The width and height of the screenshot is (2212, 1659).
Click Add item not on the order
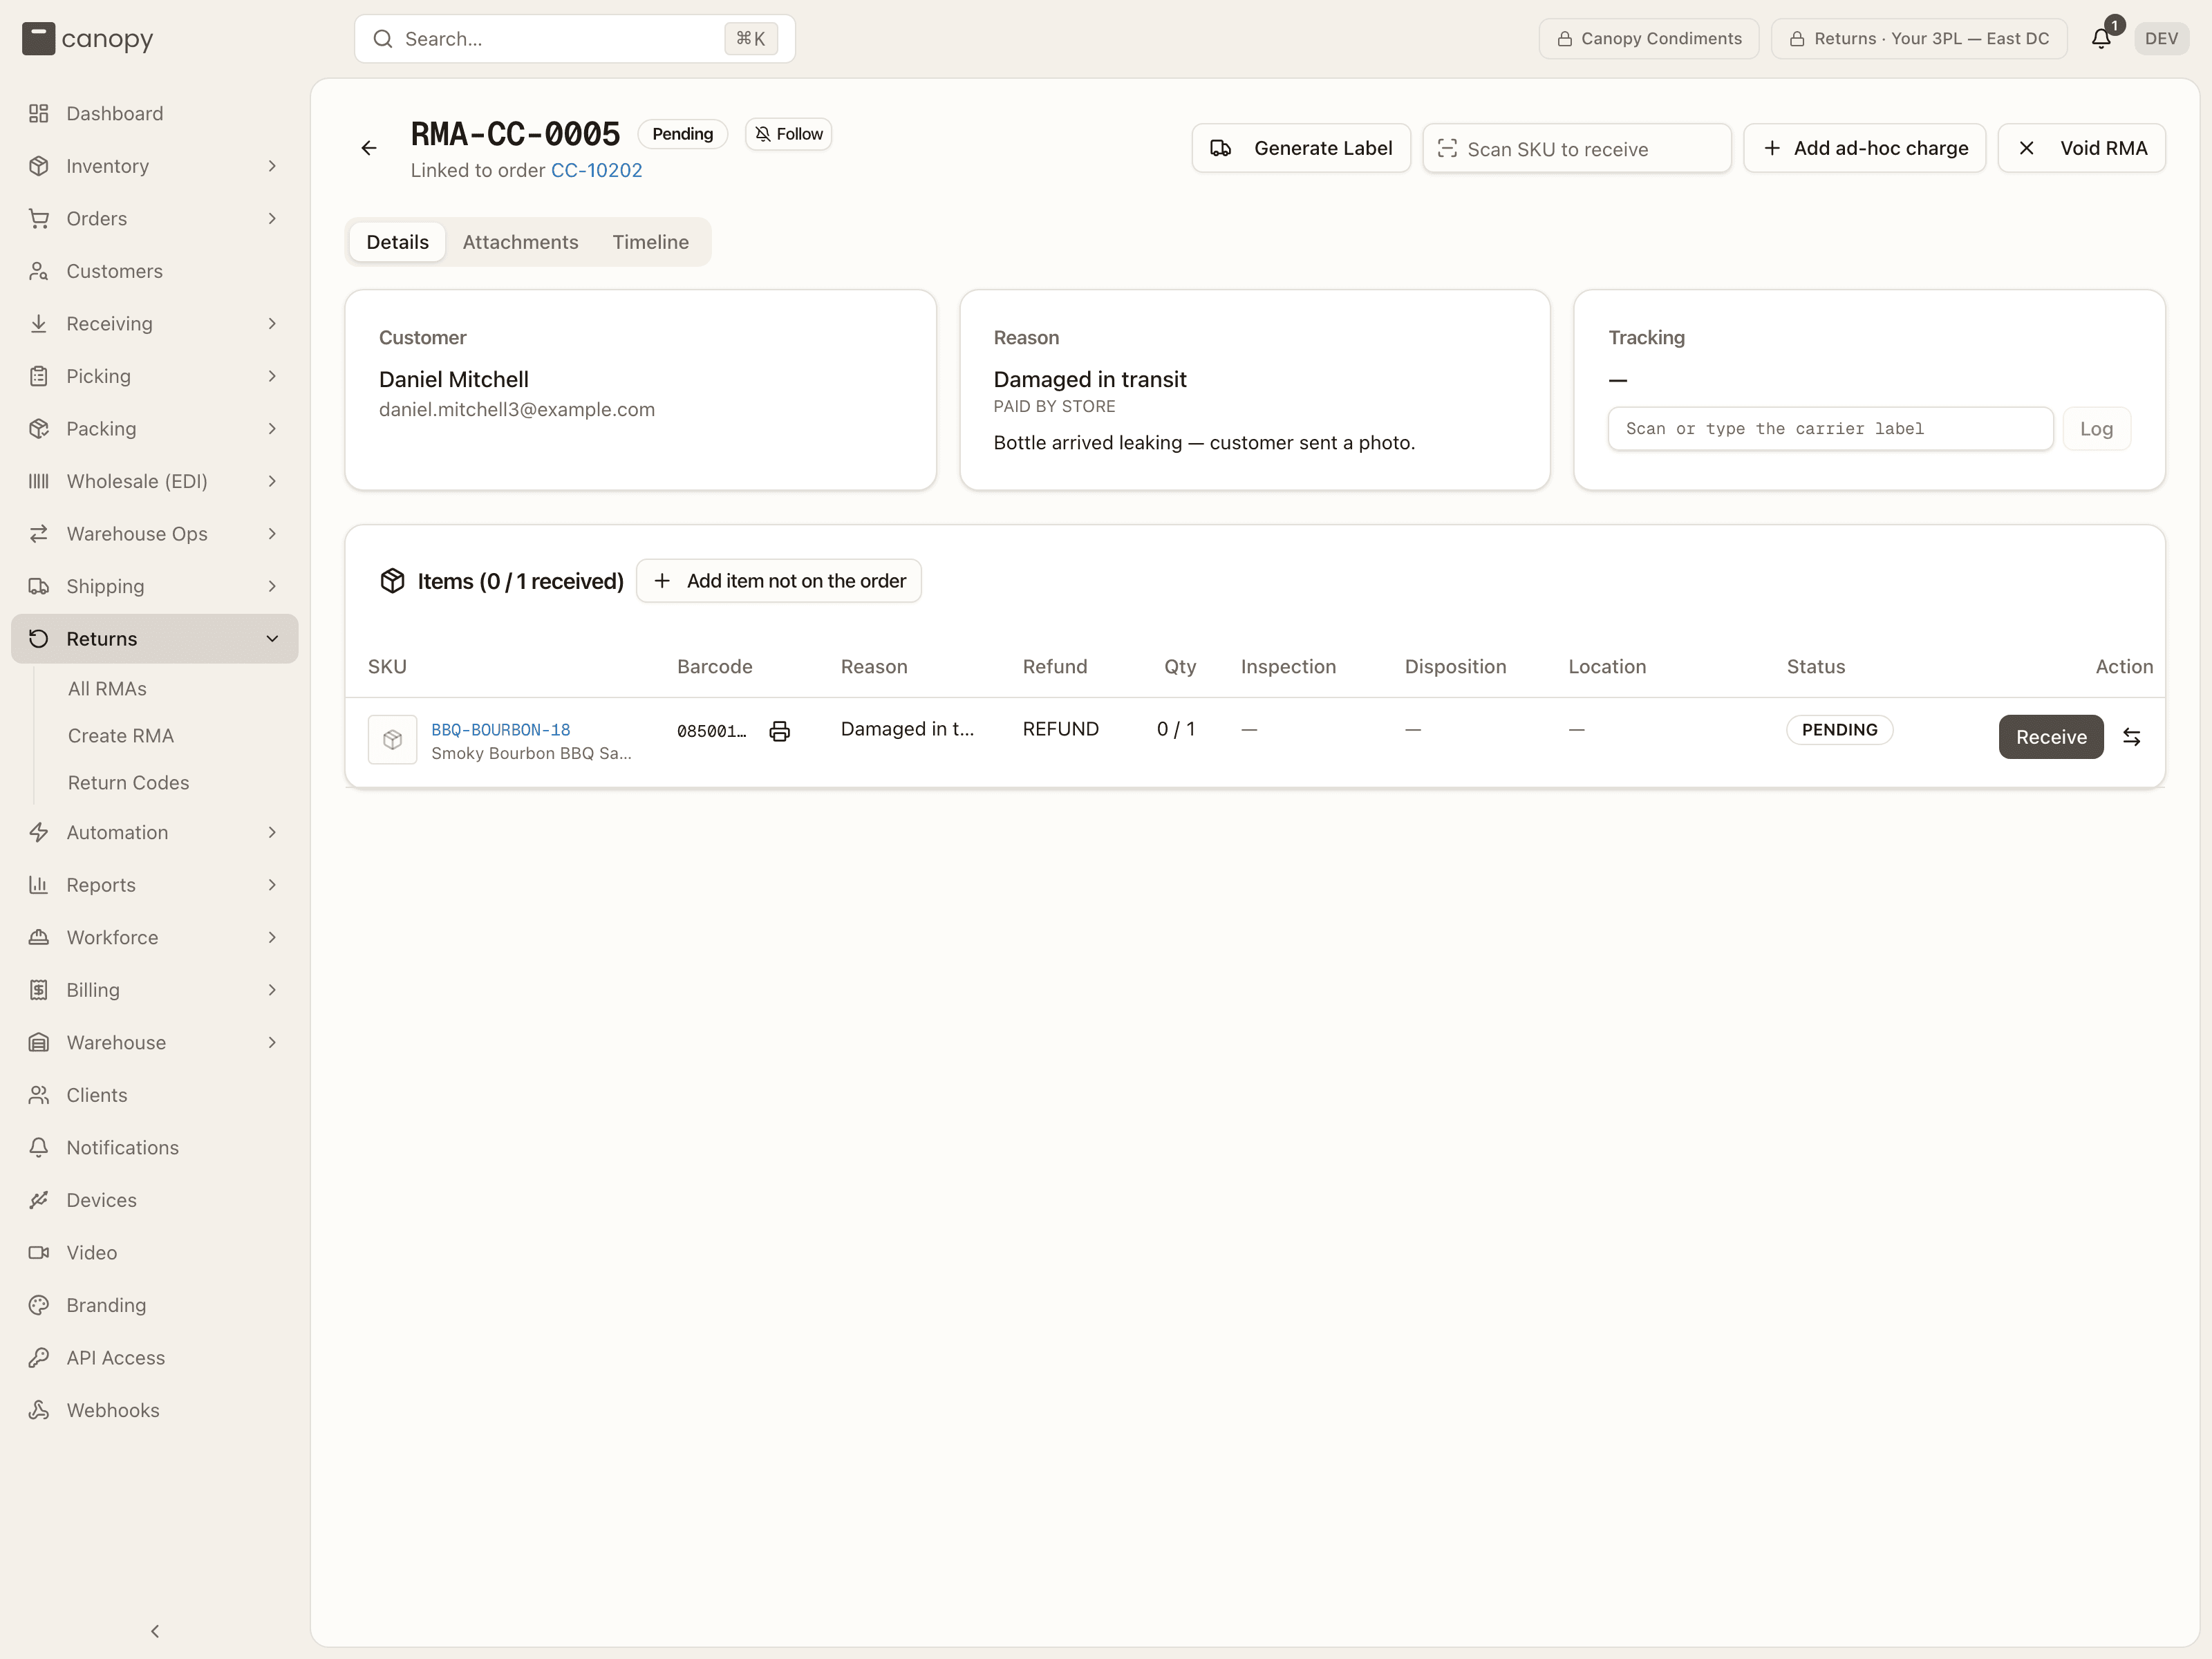[779, 581]
